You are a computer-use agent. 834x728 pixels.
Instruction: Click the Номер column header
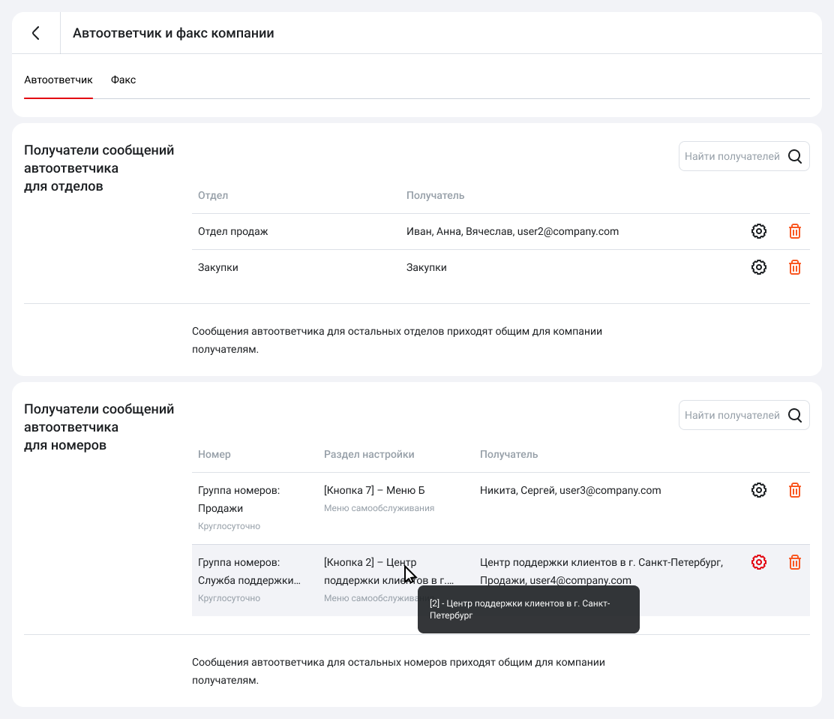point(214,454)
